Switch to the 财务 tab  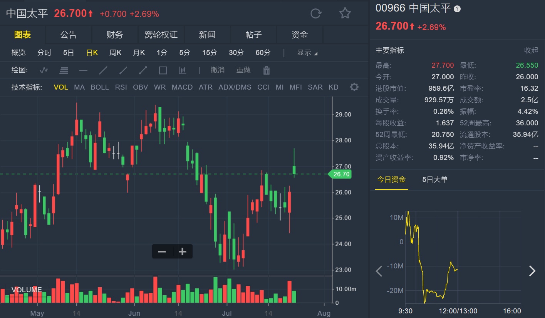(114, 35)
